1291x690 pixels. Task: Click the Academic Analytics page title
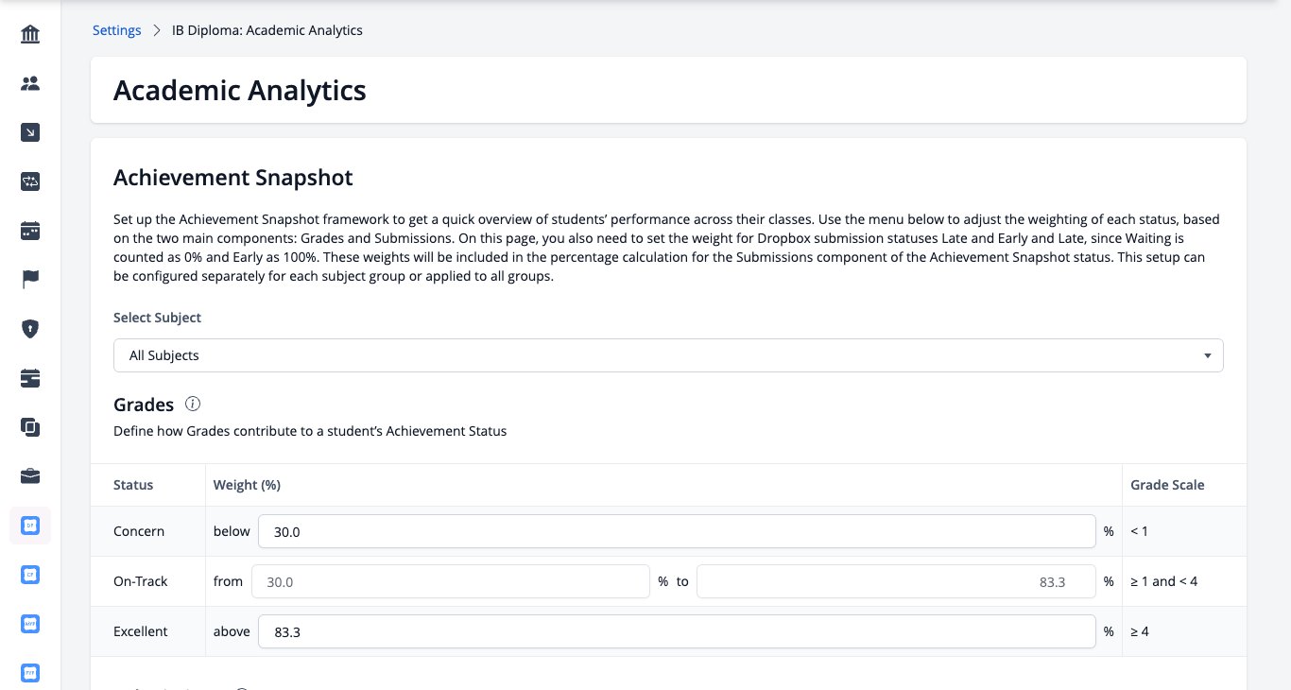tap(240, 90)
